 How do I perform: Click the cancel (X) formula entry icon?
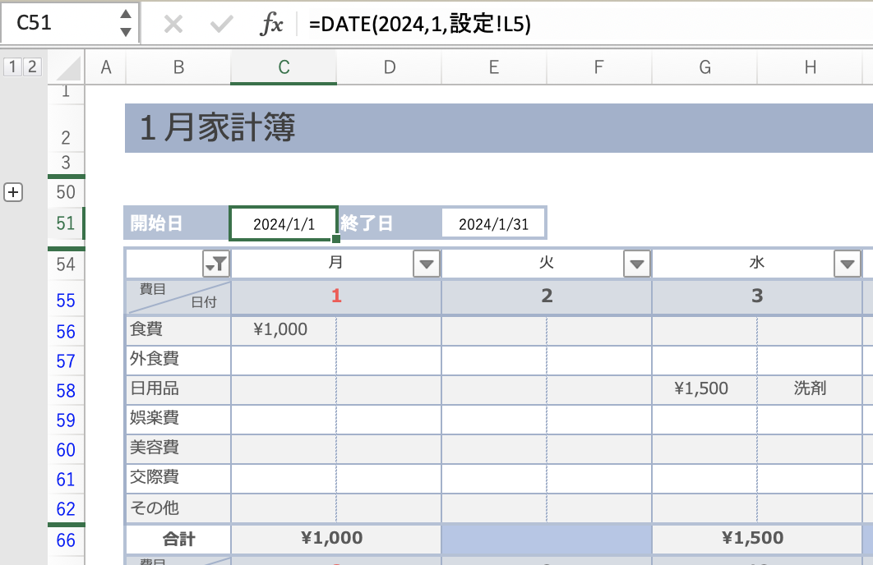[x=173, y=25]
